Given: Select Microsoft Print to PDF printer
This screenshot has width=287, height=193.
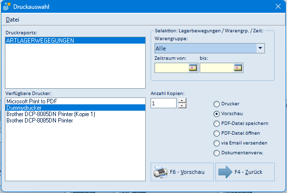Looking at the screenshot, I should click(76, 101).
